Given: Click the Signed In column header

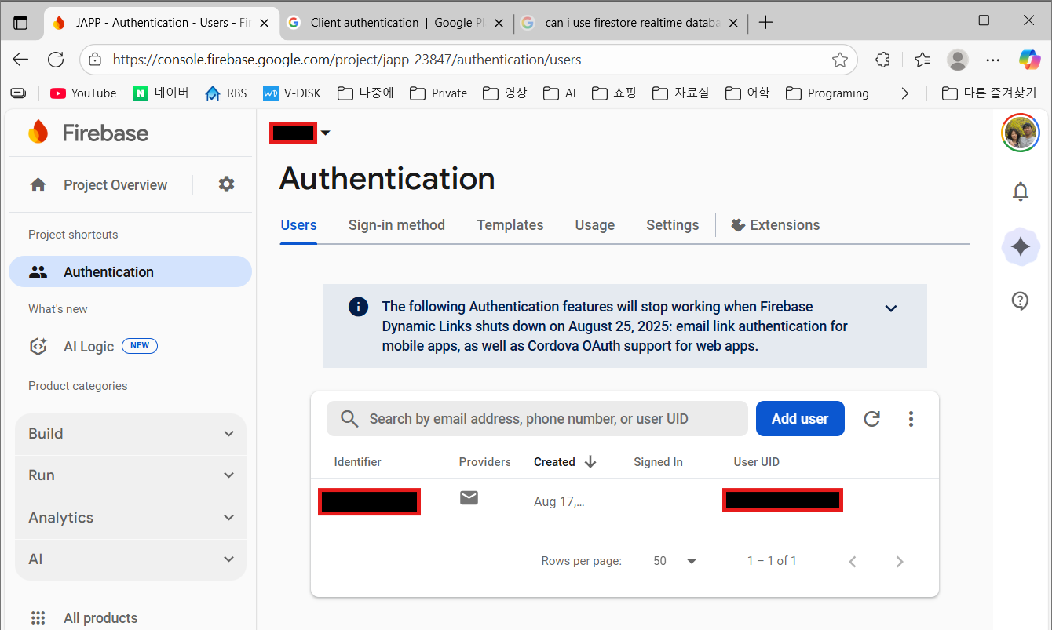Looking at the screenshot, I should [658, 462].
